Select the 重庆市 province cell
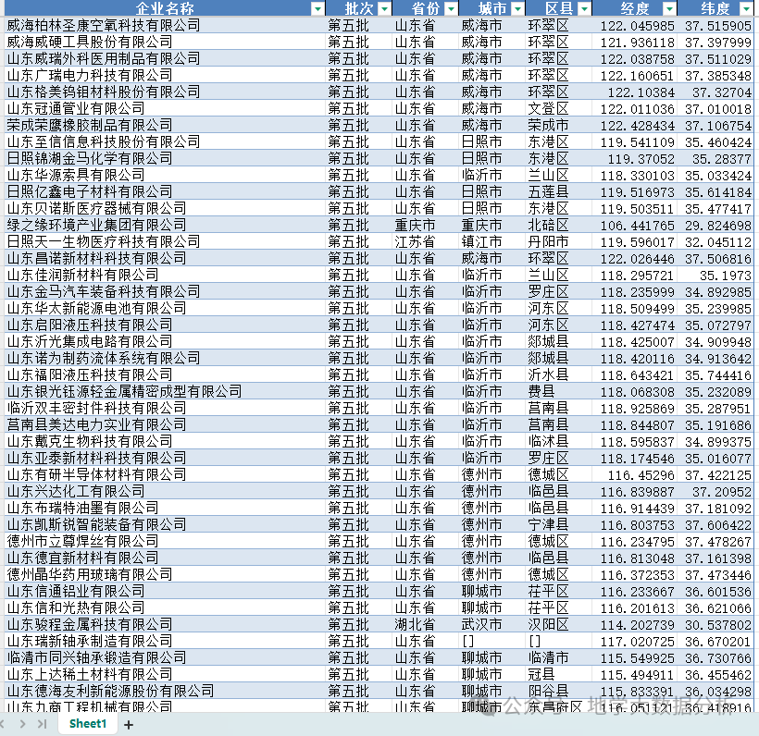The width and height of the screenshot is (759, 736). click(426, 225)
